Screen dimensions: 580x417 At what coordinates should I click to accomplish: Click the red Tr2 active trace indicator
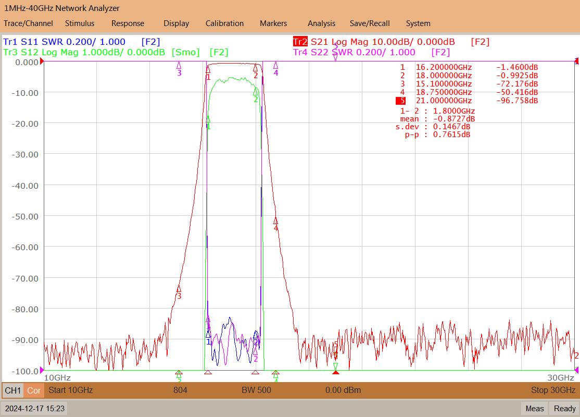300,42
